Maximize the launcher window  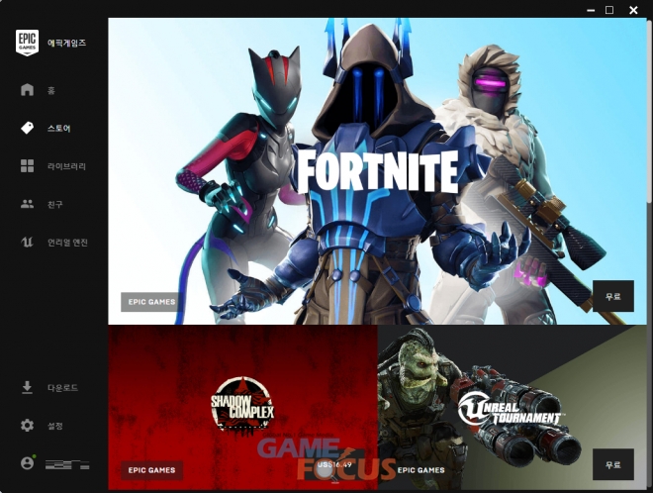point(609,10)
